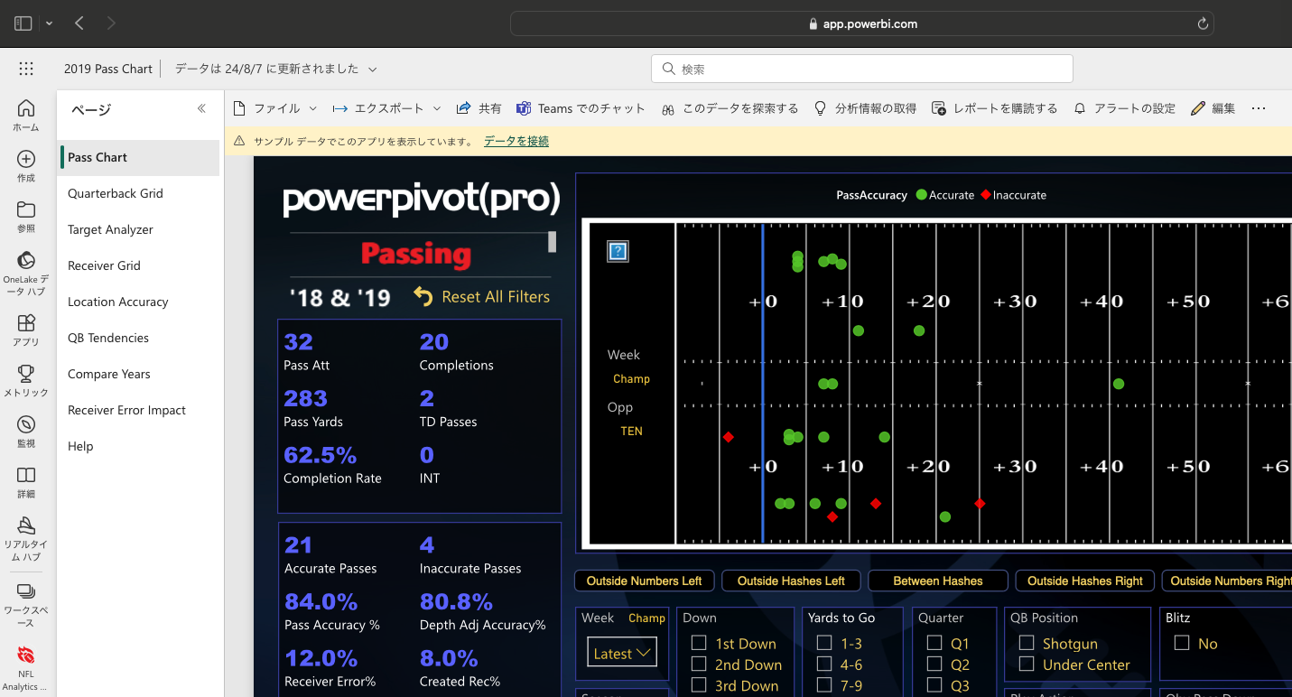1292x697 pixels.
Task: Click the Share (共有) toolbar button
Action: point(479,108)
